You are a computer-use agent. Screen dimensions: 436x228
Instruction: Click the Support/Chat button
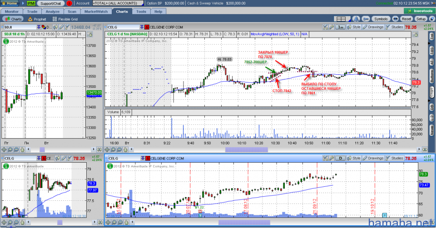(x=50, y=3)
